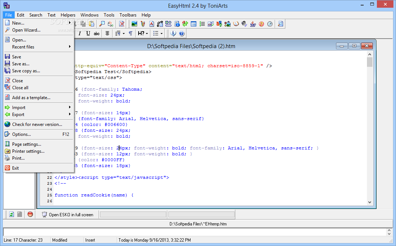Insert a table with the table icon
Image resolution: width=396 pixels, height=246 pixels.
tap(194, 24)
